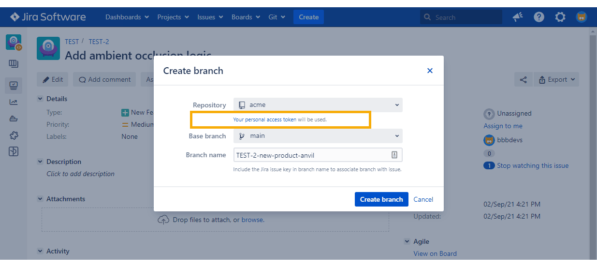Click the Jira Software logo
The height and width of the screenshot is (267, 597).
[47, 17]
